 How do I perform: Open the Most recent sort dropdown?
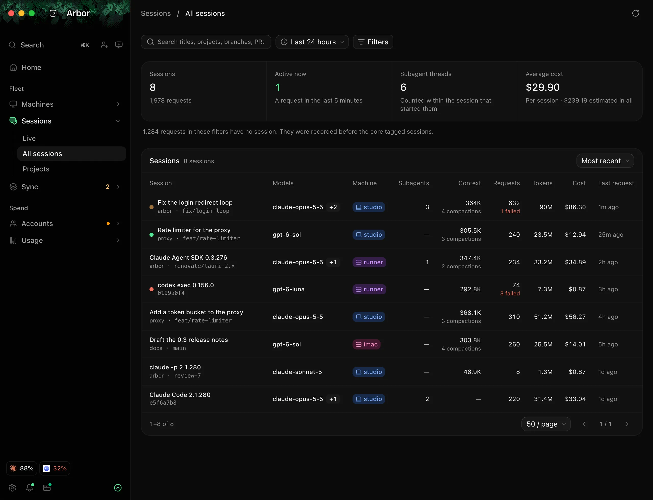(605, 161)
